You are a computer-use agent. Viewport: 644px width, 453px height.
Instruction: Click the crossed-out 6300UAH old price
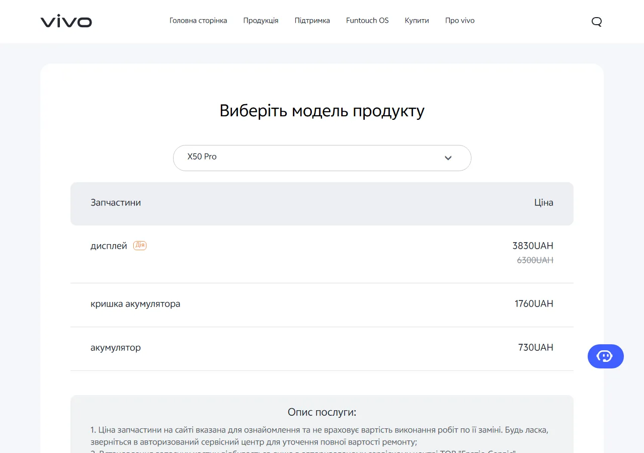click(535, 260)
